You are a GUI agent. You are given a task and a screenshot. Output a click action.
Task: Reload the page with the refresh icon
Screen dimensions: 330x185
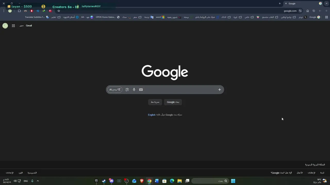tap(314, 11)
